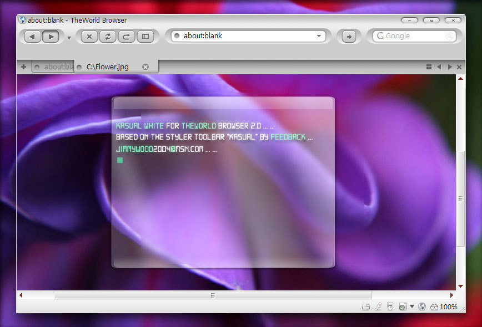Click the horizontal scrollbar left arrow

(x=21, y=295)
